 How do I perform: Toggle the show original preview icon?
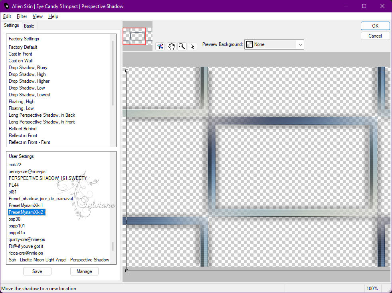pos(160,46)
